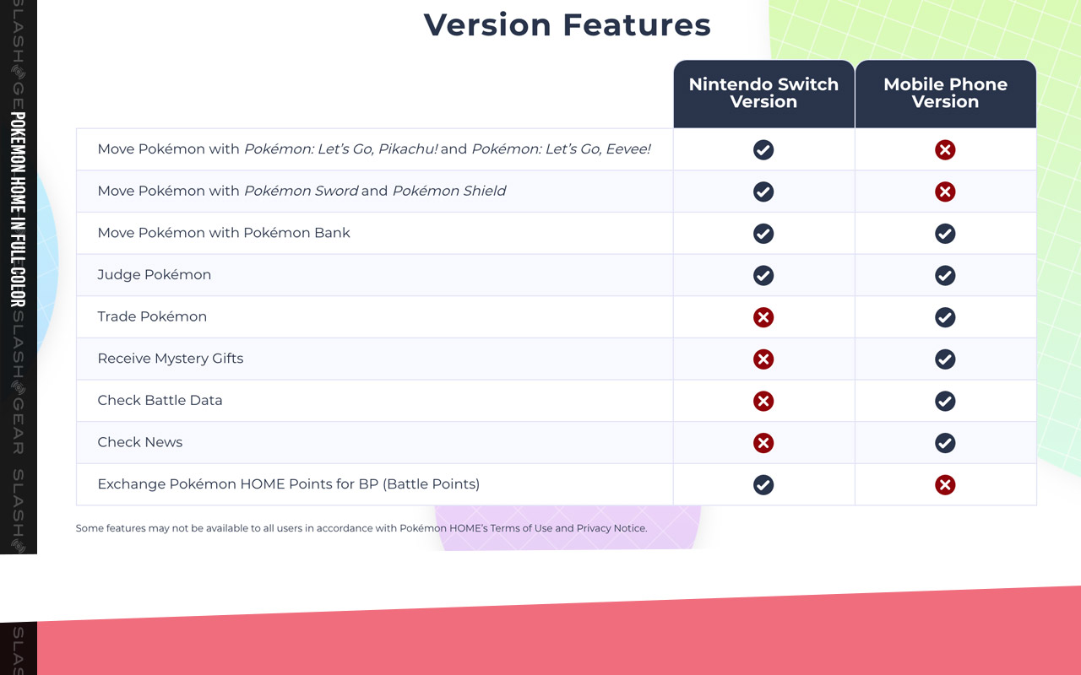Select the 'Receive Mystery Gifts' row label
The height and width of the screenshot is (675, 1081).
point(171,359)
